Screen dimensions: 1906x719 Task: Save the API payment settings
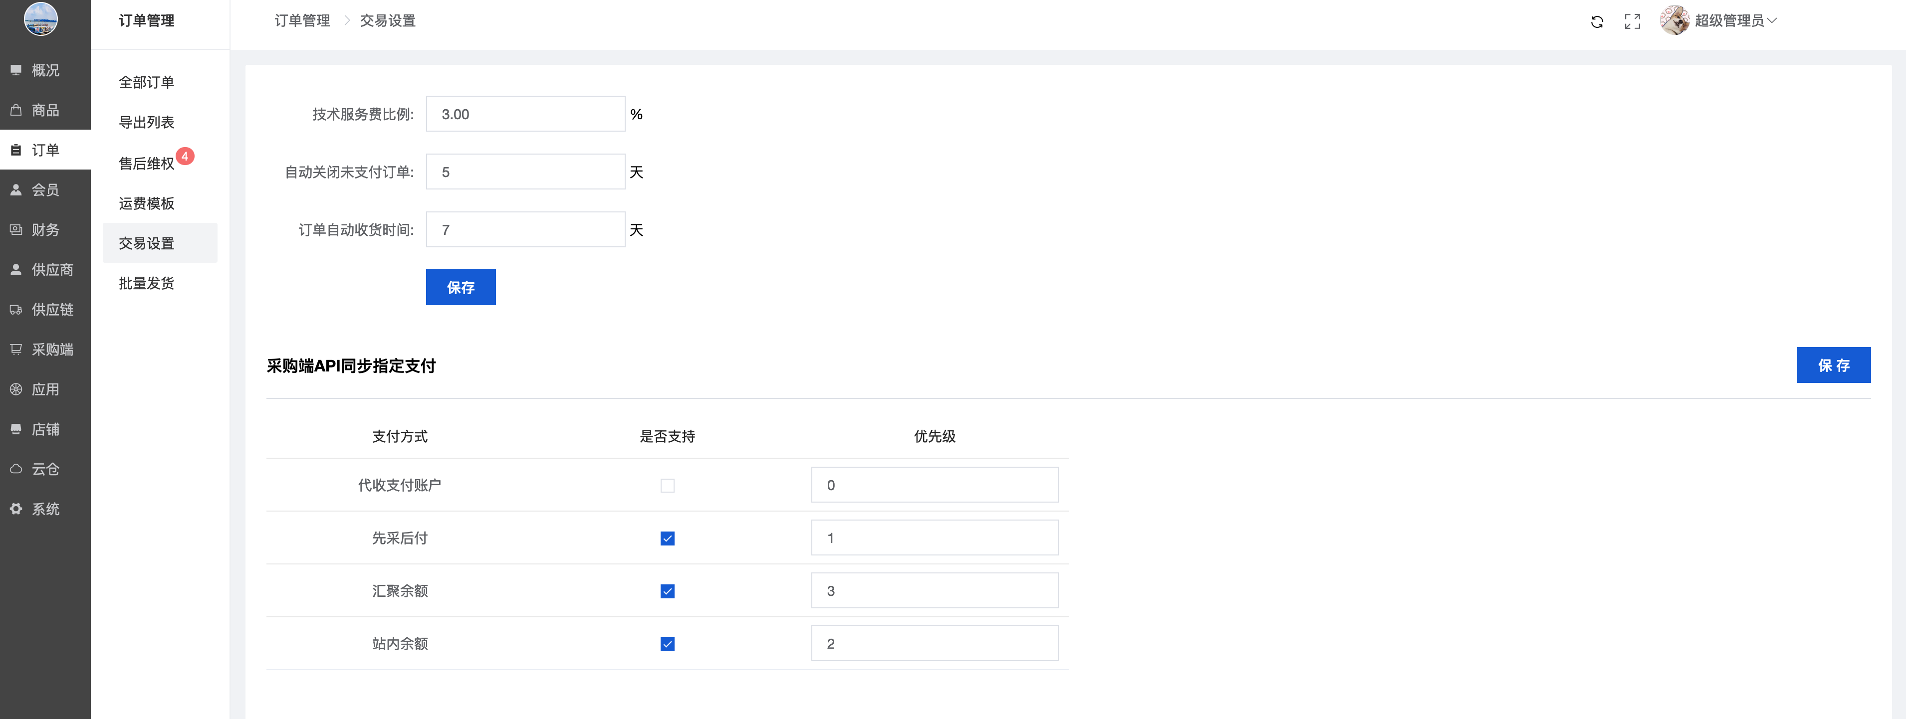(1833, 365)
